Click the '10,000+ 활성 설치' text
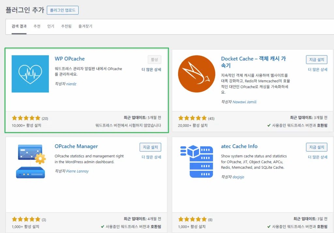 [26, 126]
